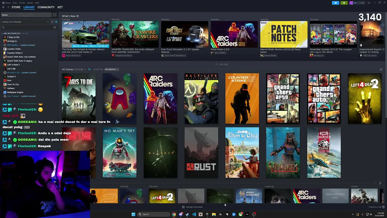This screenshot has width=387, height=218.
Task: Select War Thunder Update Queued entry
Action: [21, 96]
